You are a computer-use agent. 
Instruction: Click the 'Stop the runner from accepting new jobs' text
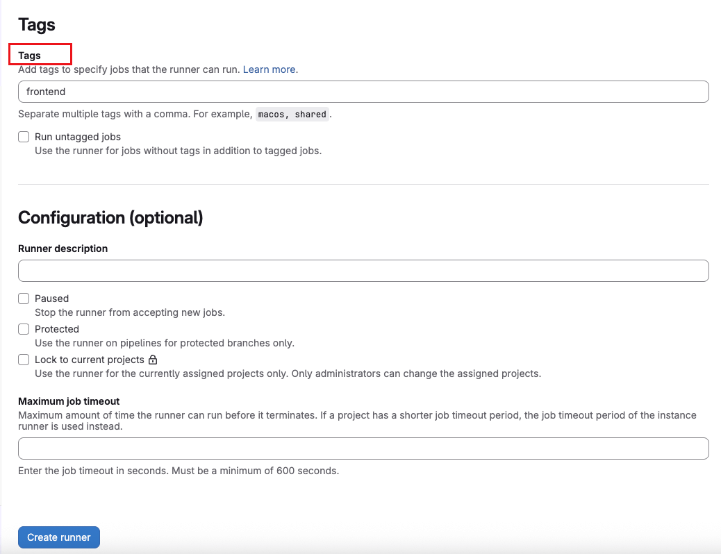coord(129,312)
